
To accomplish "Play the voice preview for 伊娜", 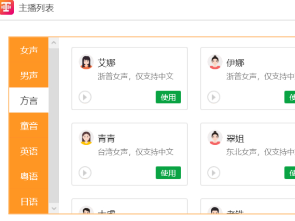I will (x=213, y=97).
